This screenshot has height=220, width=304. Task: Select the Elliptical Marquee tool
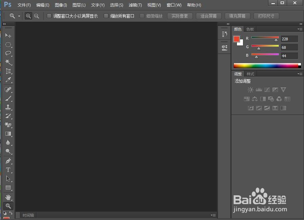pyautogui.click(x=8, y=44)
